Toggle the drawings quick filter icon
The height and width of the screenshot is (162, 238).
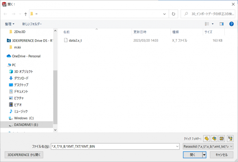click(222, 139)
